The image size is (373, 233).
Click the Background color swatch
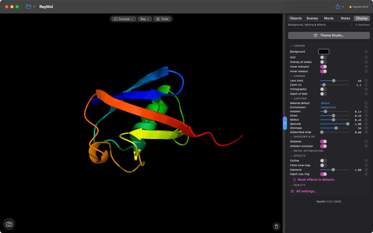point(324,52)
